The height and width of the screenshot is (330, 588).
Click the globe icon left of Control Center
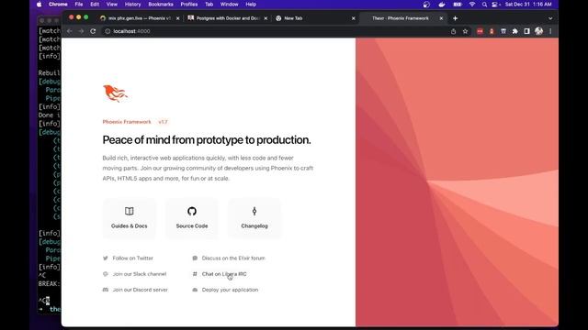426,5
